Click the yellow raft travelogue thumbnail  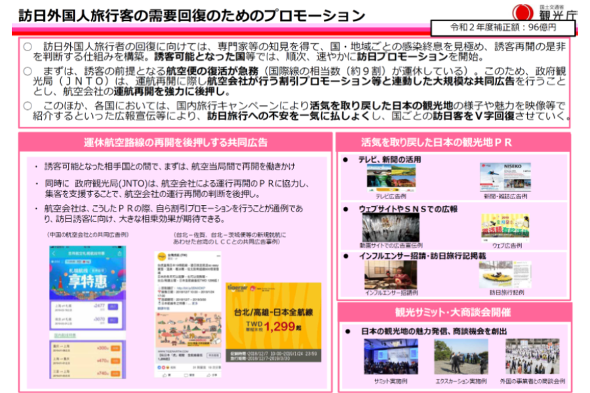pyautogui.click(x=505, y=274)
